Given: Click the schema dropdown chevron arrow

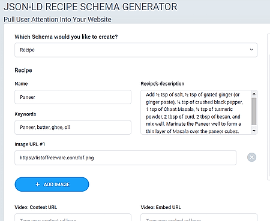Looking at the screenshot, I should pos(251,50).
